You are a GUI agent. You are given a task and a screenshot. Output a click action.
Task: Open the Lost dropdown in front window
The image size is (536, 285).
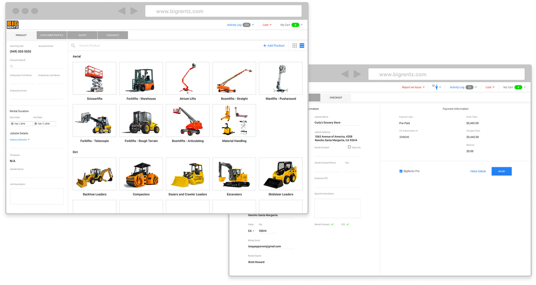click(267, 25)
